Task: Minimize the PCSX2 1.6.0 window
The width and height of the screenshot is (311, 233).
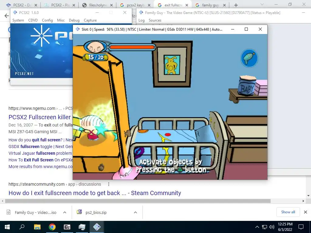Action: coord(97,13)
